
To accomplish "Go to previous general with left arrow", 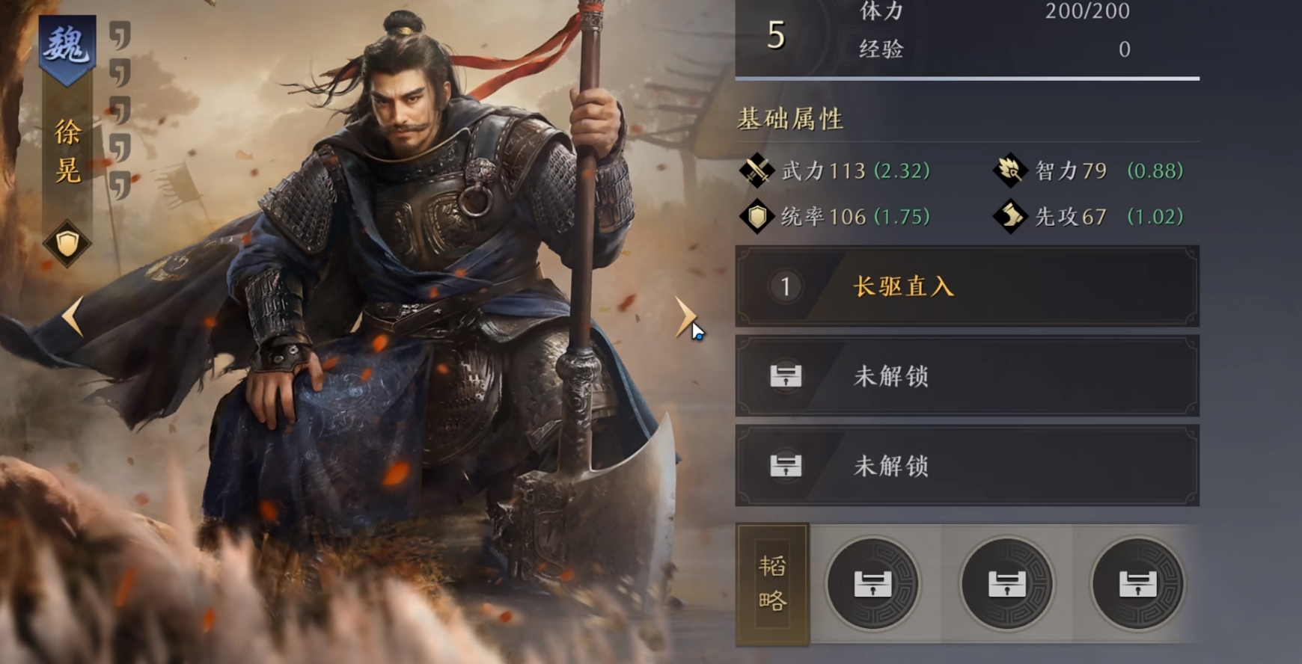I will click(x=73, y=316).
